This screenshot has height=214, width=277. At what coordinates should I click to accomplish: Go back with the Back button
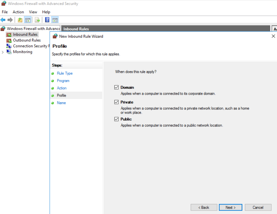click(x=204, y=207)
